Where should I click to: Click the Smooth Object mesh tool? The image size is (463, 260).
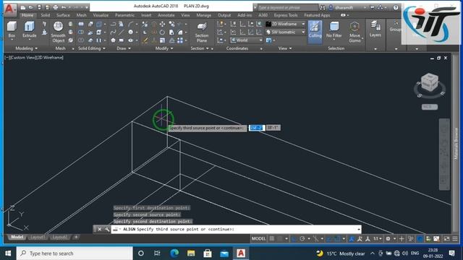pos(58,32)
